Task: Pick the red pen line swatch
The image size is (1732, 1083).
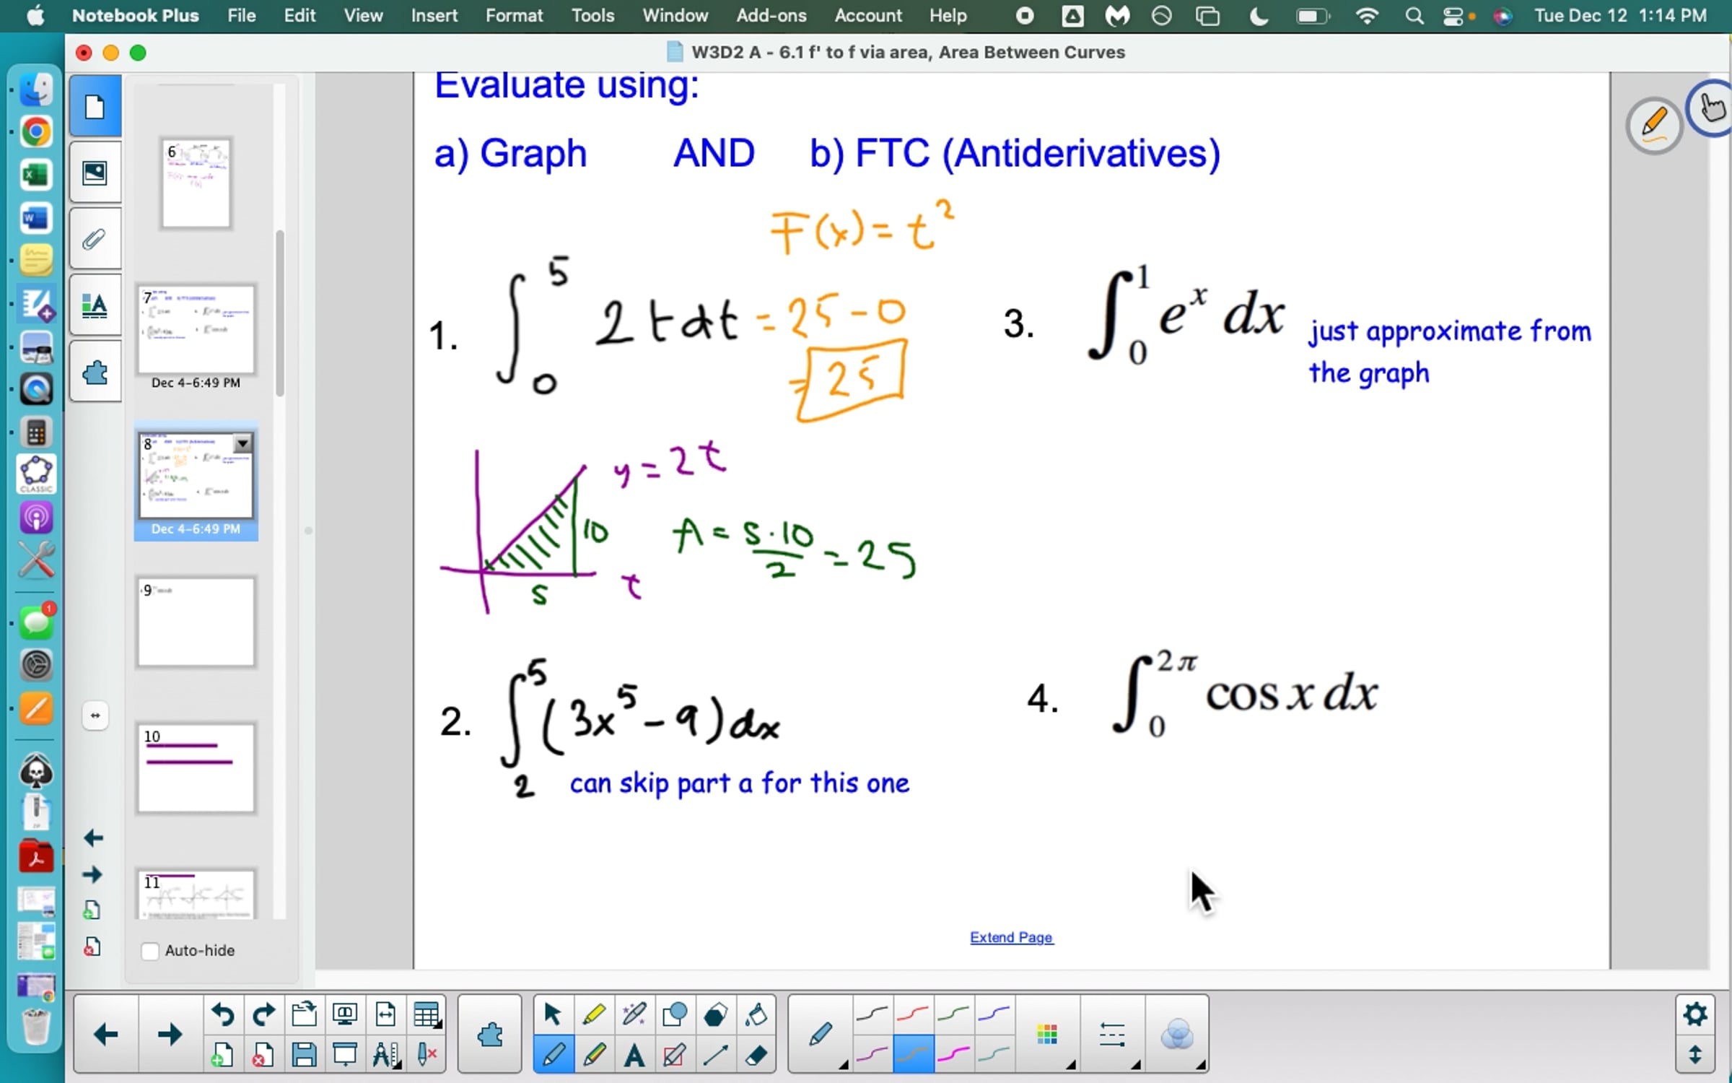Action: (912, 1014)
